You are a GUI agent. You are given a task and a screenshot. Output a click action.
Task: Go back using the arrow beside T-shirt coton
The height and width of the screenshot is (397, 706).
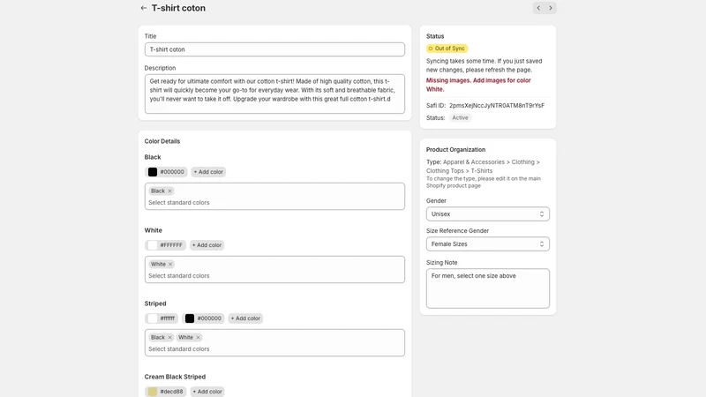143,8
